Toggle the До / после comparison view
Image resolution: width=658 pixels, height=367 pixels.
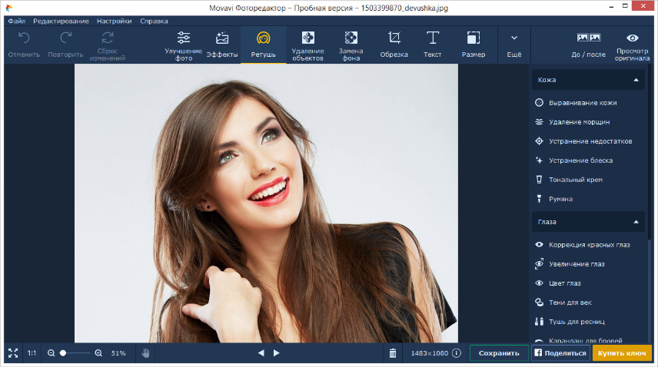click(588, 45)
